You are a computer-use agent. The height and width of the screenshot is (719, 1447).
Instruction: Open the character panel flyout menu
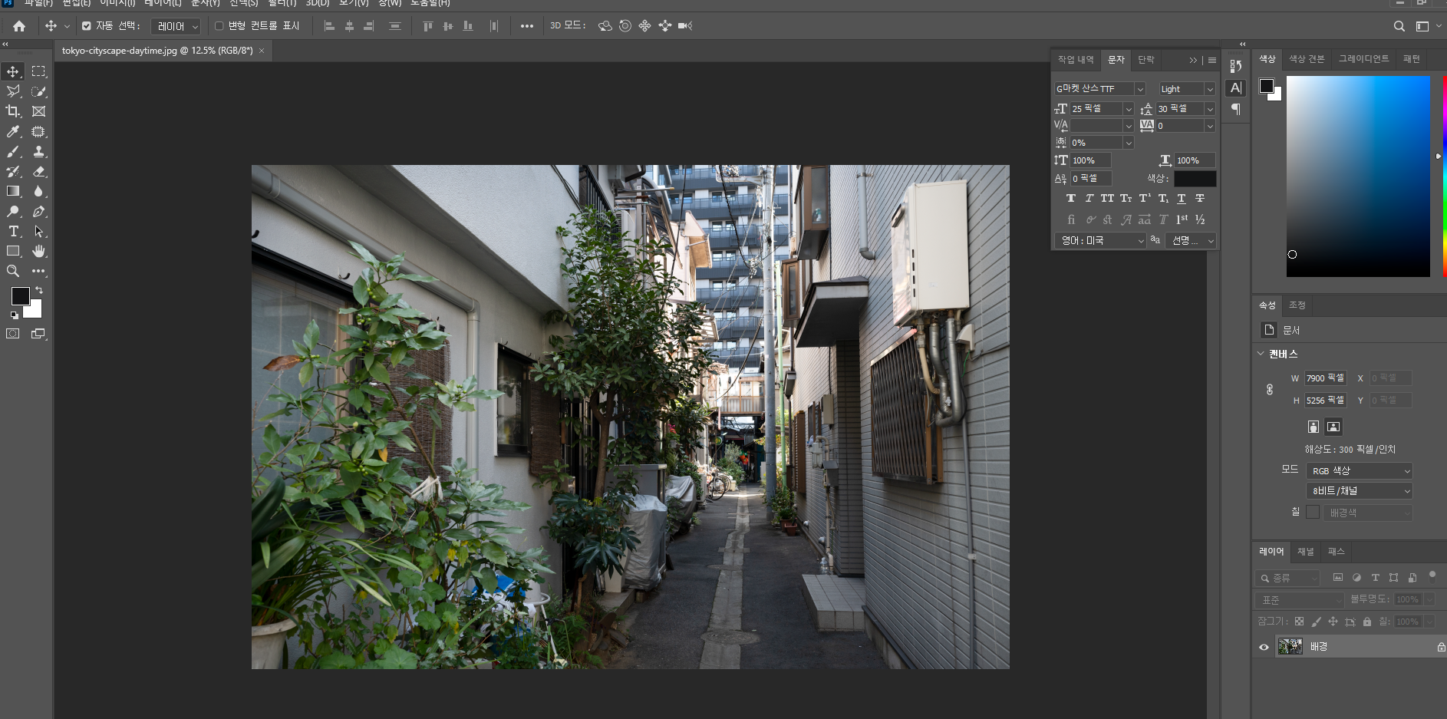pos(1212,60)
